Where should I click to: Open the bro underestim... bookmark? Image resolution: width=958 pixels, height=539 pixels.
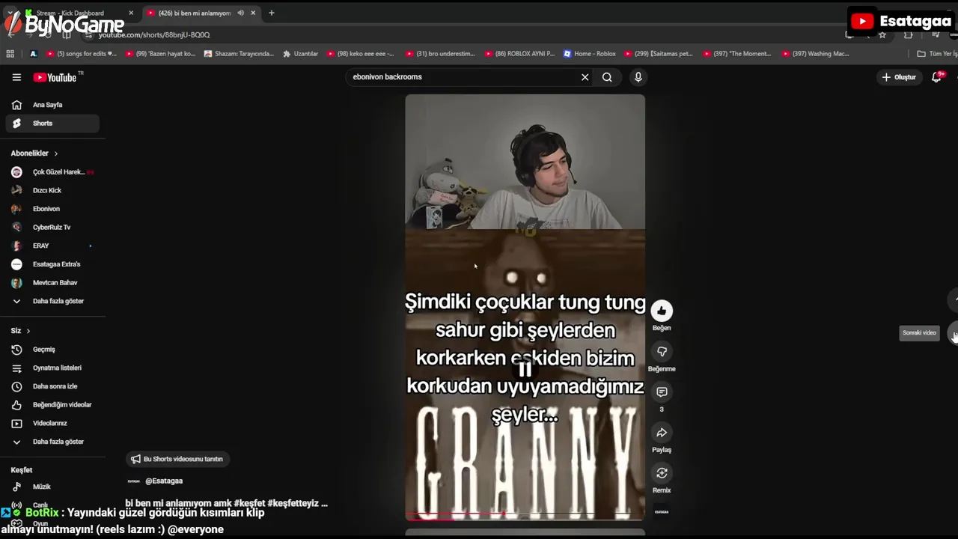click(440, 54)
